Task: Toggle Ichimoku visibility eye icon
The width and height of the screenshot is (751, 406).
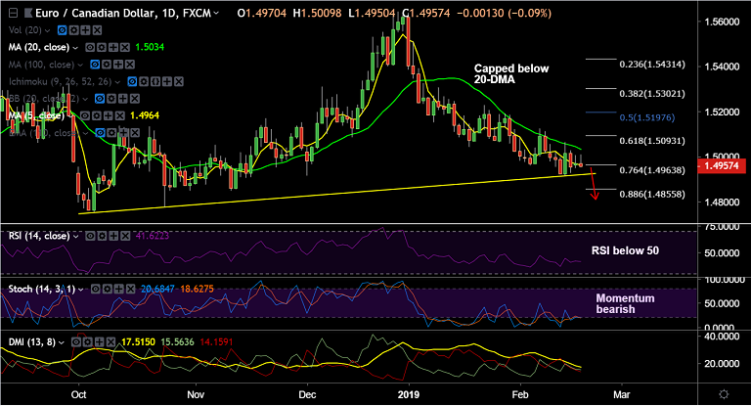Action: (x=132, y=82)
